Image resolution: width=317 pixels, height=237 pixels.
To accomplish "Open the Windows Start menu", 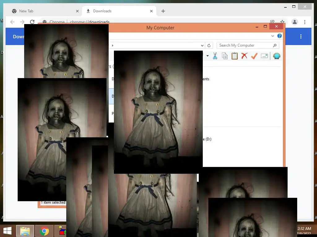I will click(7, 231).
